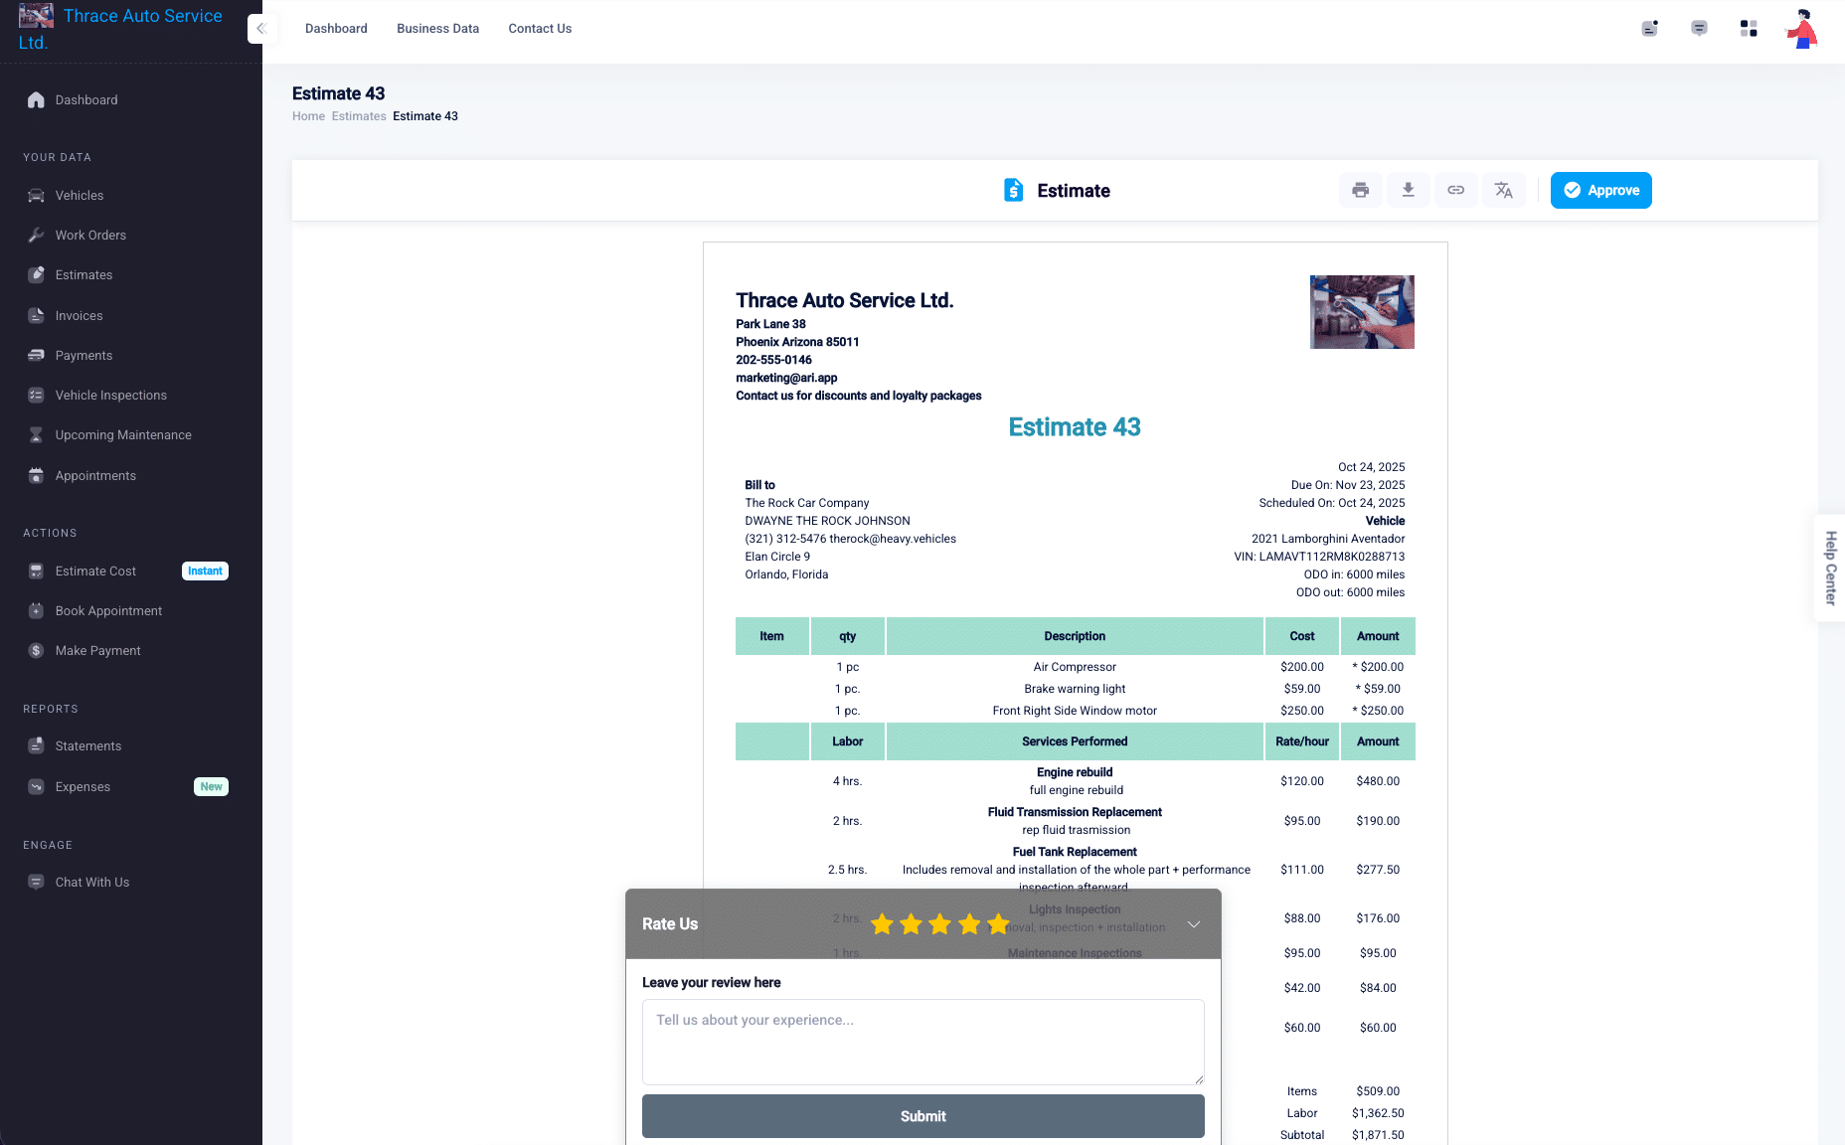This screenshot has height=1145, width=1845.
Task: Click the Upcoming Maintenance hourglass icon
Action: click(36, 435)
